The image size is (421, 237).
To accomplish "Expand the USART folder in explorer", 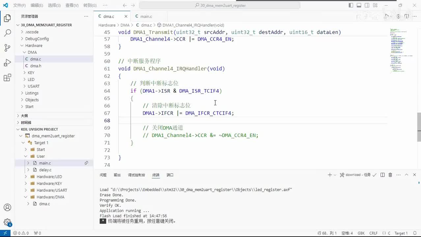I will pyautogui.click(x=34, y=86).
